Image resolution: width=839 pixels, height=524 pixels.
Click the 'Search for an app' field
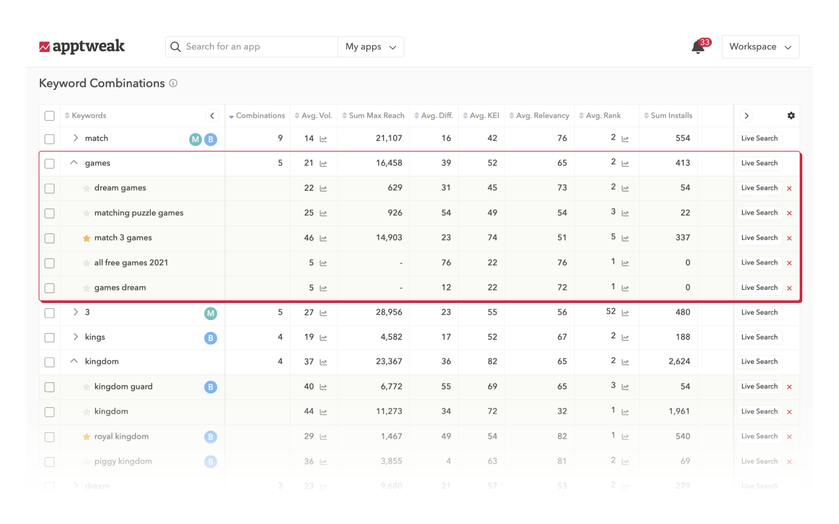click(x=252, y=47)
